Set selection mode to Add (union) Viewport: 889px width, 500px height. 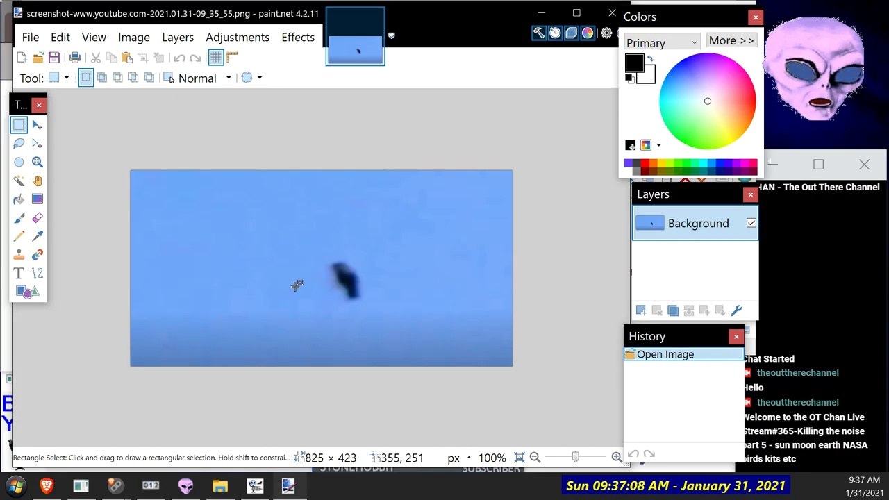click(x=101, y=78)
